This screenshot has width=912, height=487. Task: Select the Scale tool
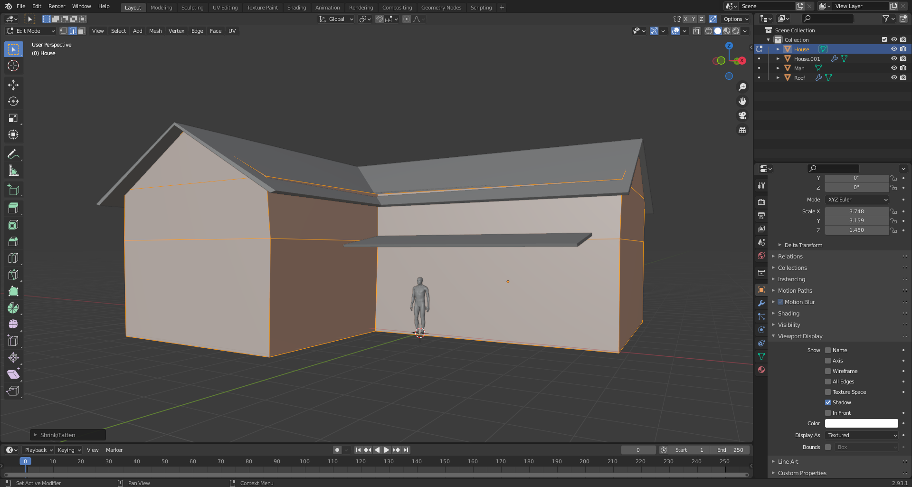pos(13,118)
